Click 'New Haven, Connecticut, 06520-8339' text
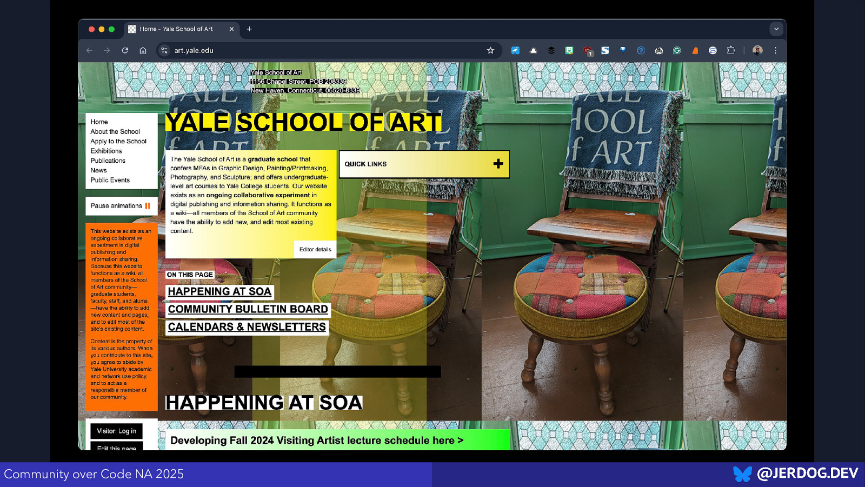865x487 pixels. pos(305,90)
